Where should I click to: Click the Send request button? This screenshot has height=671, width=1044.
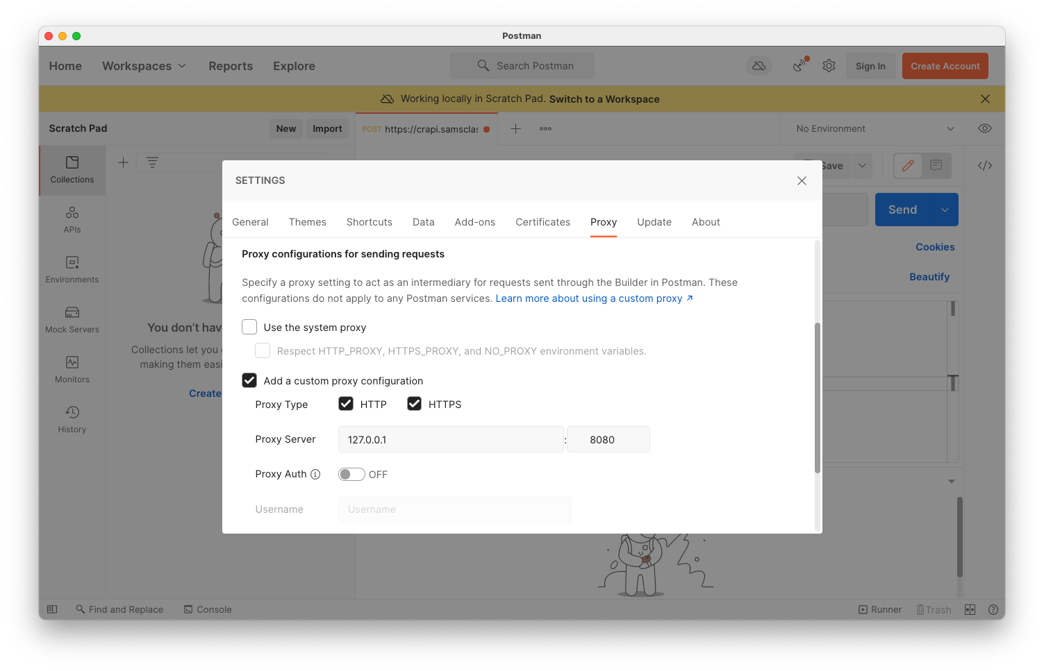[903, 210]
